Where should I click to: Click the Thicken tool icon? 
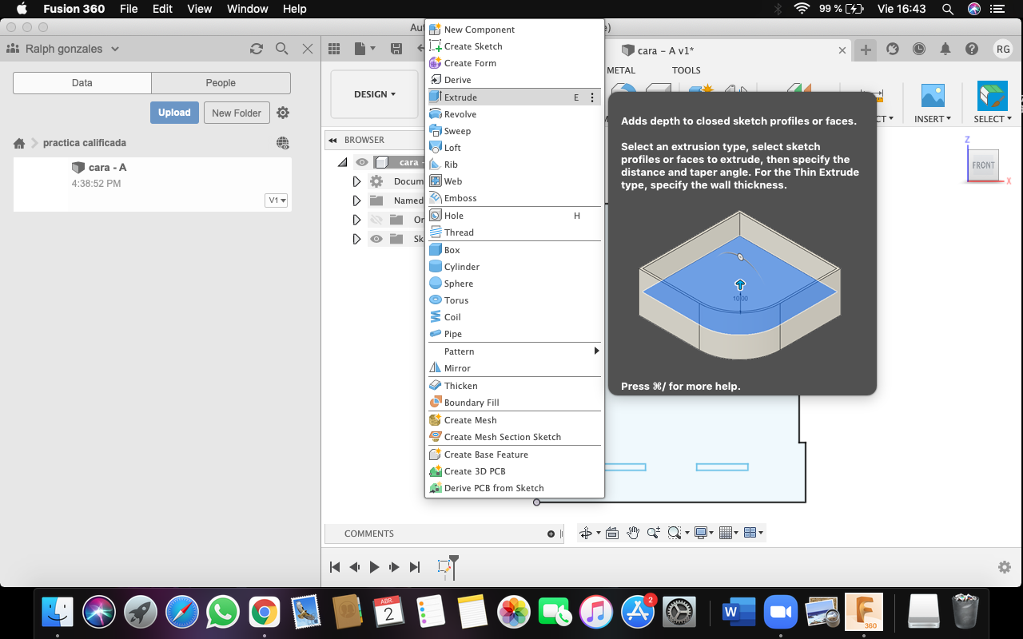point(436,386)
